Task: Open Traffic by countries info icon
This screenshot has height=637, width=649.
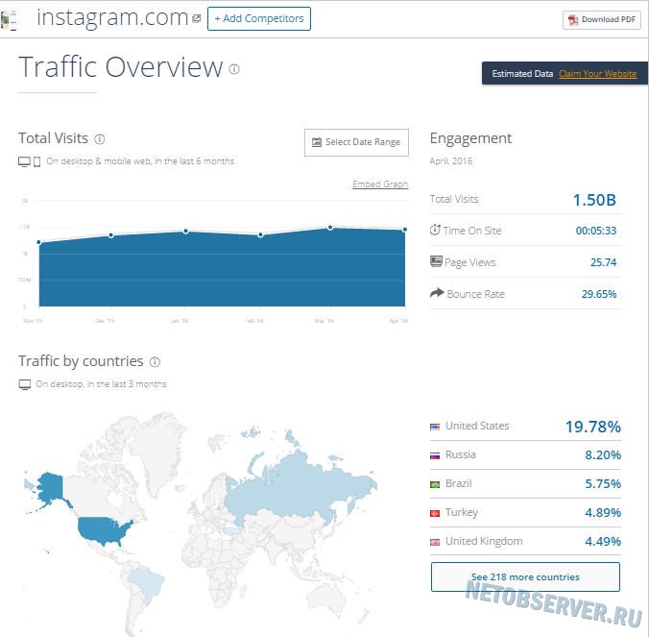Action: coord(155,362)
